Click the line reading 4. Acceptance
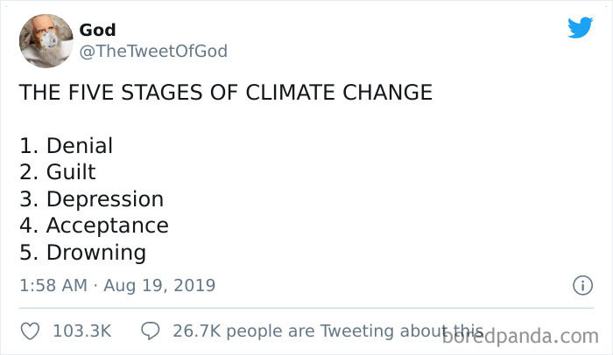 click(94, 226)
